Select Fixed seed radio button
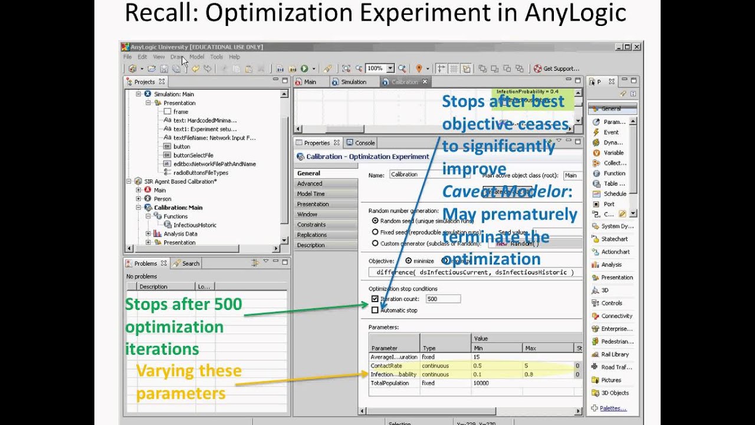755x425 pixels. pyautogui.click(x=375, y=232)
